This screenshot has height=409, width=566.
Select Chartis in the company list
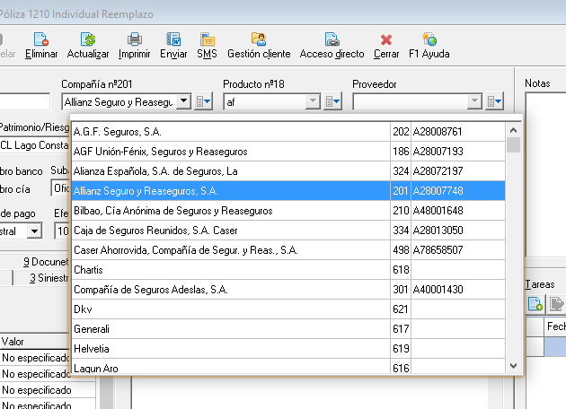tap(288, 270)
